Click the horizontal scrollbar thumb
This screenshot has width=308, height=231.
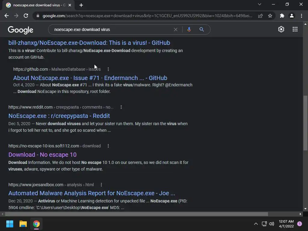[x=136, y=214]
